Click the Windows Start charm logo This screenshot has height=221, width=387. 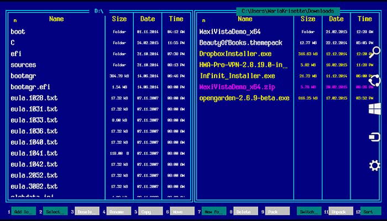point(375,109)
